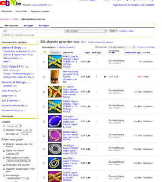
Task: Select the checkbox for the thong listing
Action: click(44, 77)
